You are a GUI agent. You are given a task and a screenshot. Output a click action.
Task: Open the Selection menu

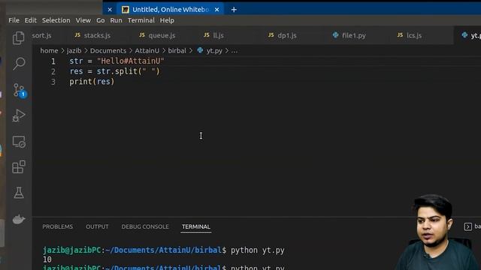(56, 20)
